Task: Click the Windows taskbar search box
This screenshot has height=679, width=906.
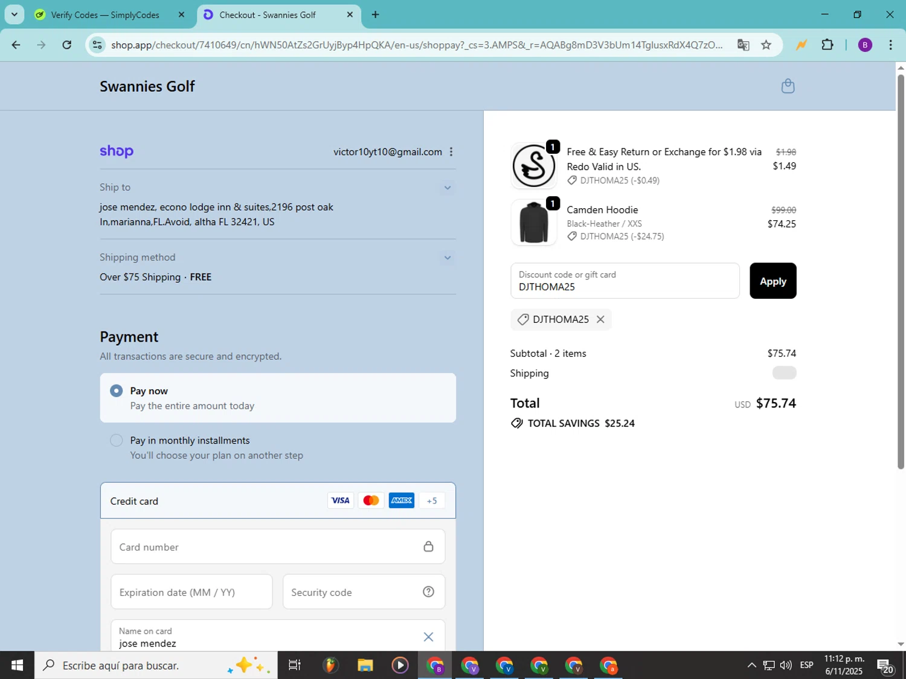Action: (x=156, y=665)
